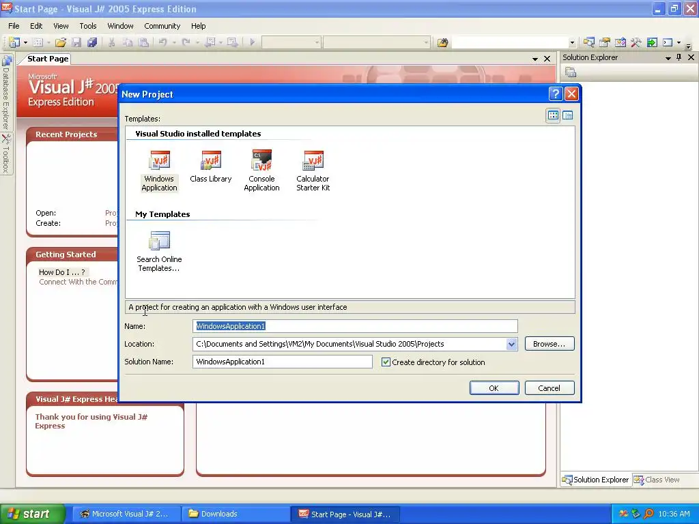
Task: Switch to the Solution Explorer bottom tab
Action: click(x=595, y=480)
